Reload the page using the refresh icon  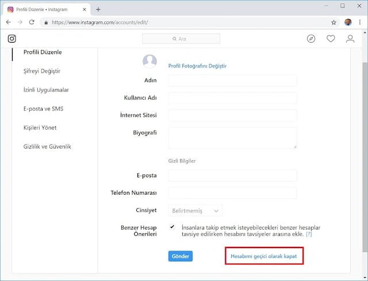(x=32, y=22)
